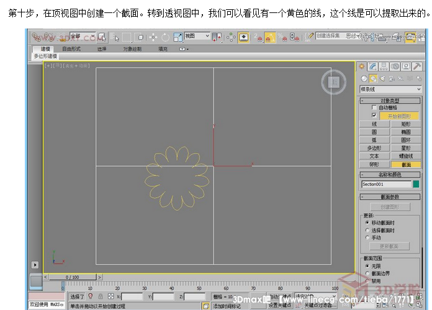Open the Hierarchy command panel tab
The height and width of the screenshot is (310, 432).
click(x=384, y=66)
